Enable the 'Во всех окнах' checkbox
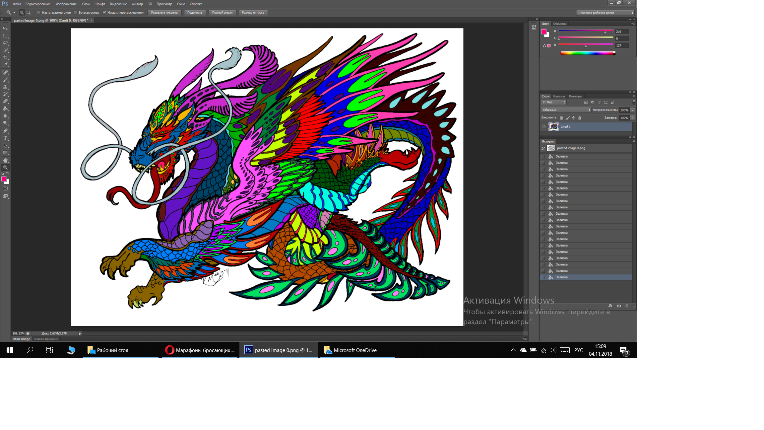 pyautogui.click(x=76, y=13)
